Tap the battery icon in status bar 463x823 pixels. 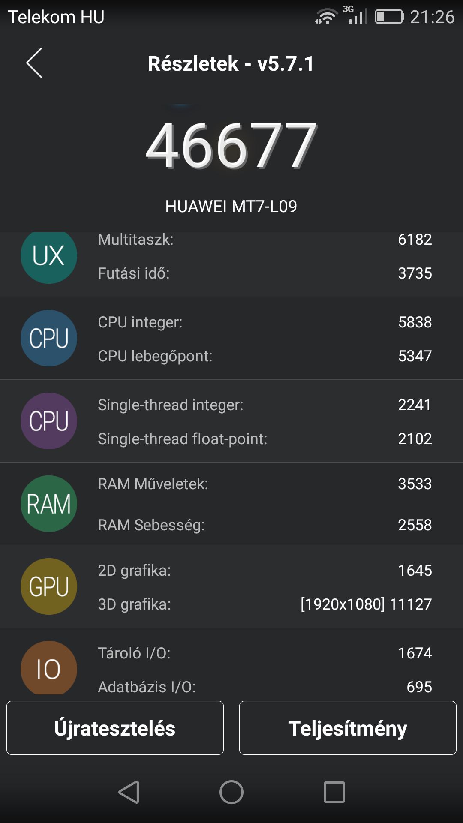tap(389, 17)
